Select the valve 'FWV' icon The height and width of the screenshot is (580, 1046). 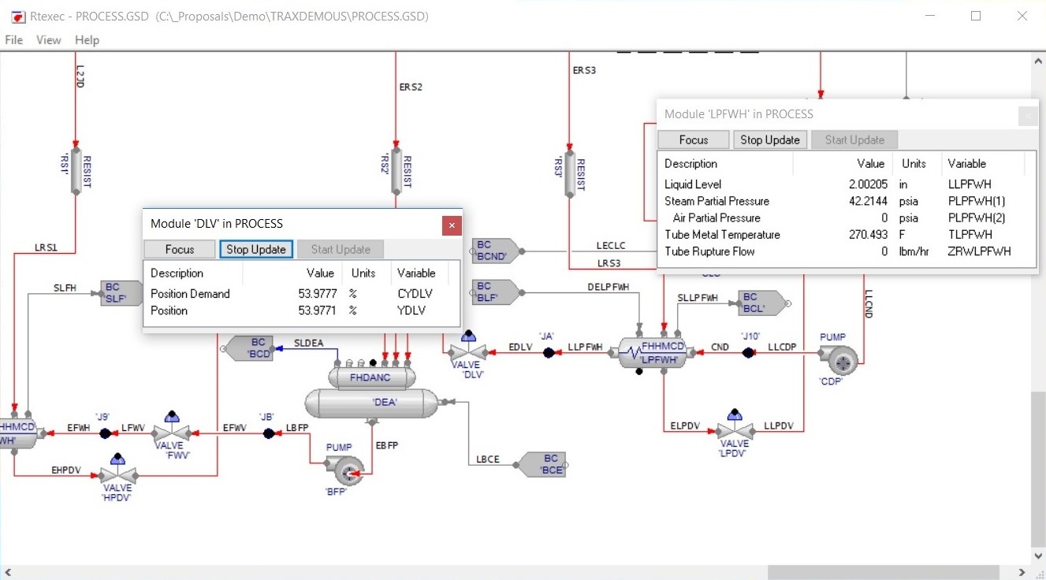pos(170,434)
